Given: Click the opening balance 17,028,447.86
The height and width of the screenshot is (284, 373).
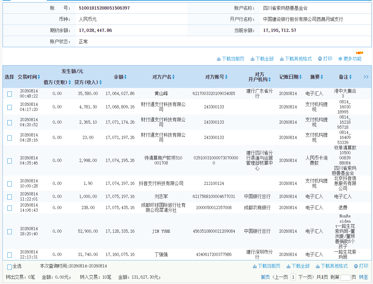Looking at the screenshot, I should click(95, 31).
